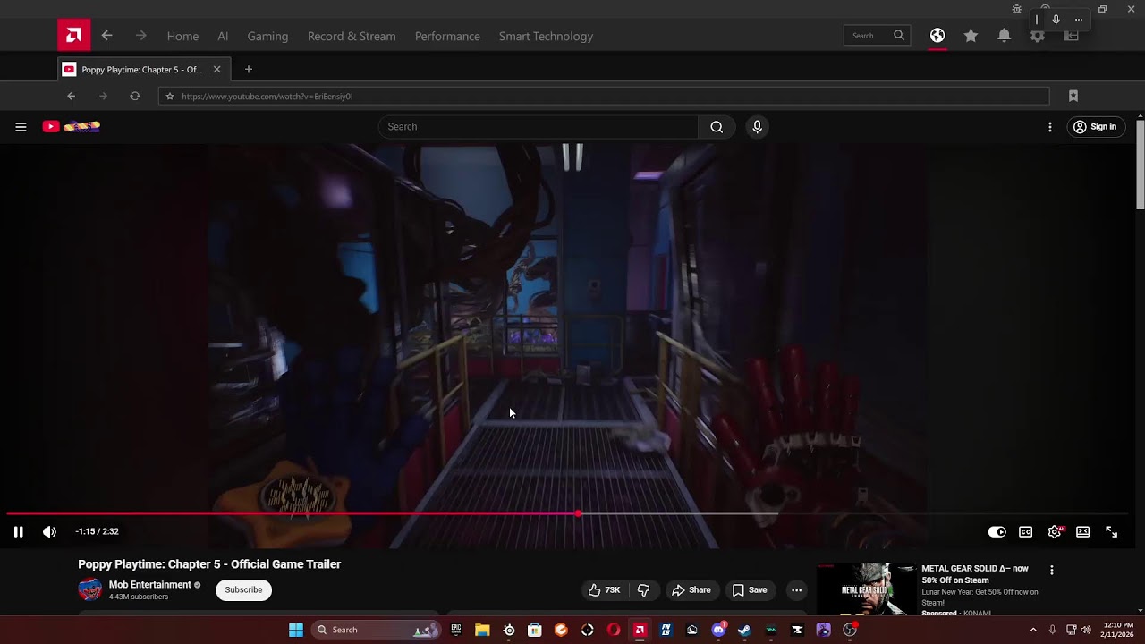Image resolution: width=1145 pixels, height=644 pixels.
Task: Go back in the embedded browser
Action: (72, 96)
